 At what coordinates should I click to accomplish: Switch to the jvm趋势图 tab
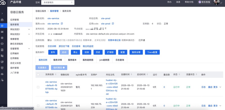click(104, 60)
